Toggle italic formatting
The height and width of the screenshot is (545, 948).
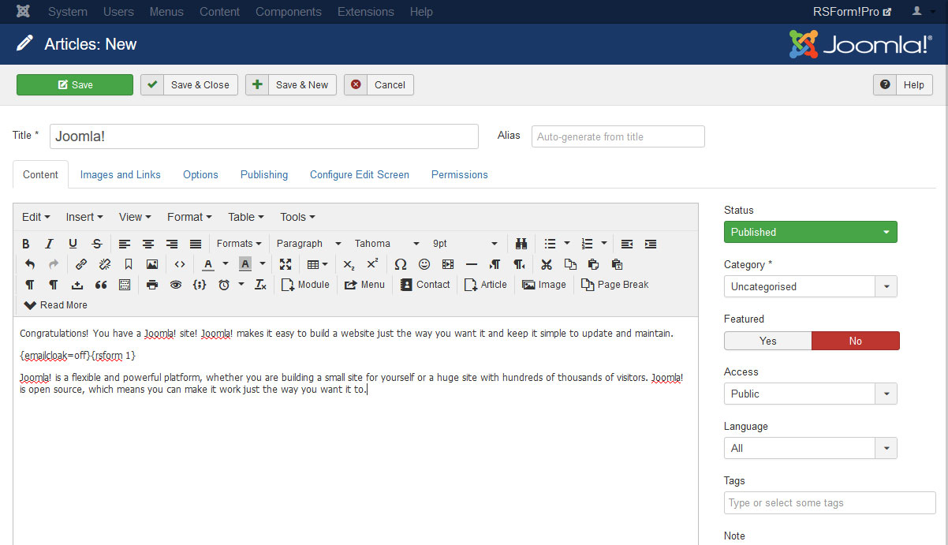49,244
